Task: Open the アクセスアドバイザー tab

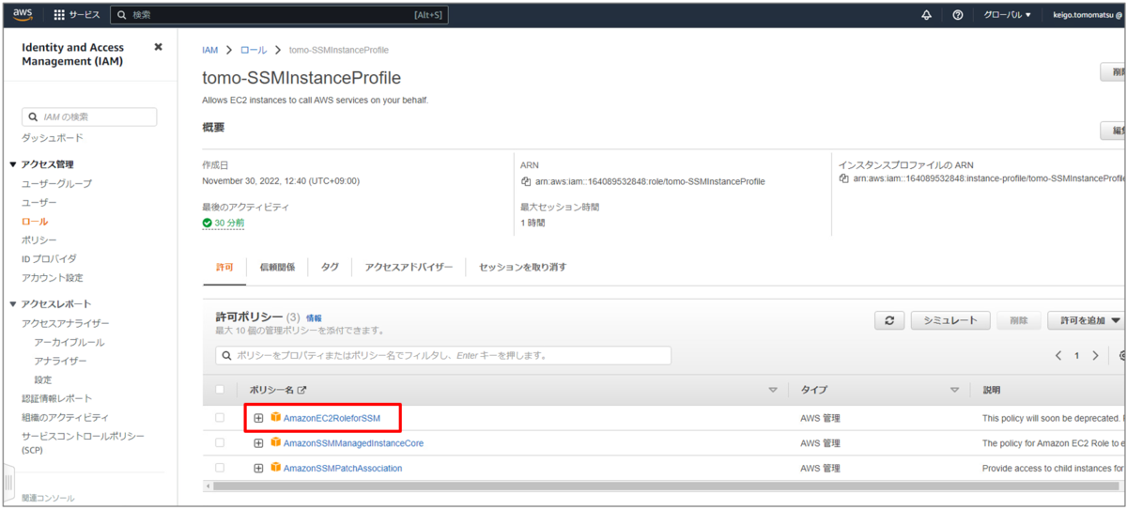Action: tap(409, 267)
